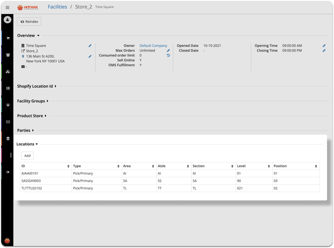Sort locations by Type column

tap(118, 166)
